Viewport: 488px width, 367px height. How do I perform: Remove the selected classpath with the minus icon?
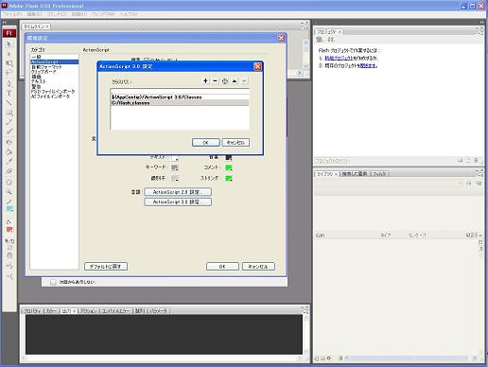pos(215,81)
